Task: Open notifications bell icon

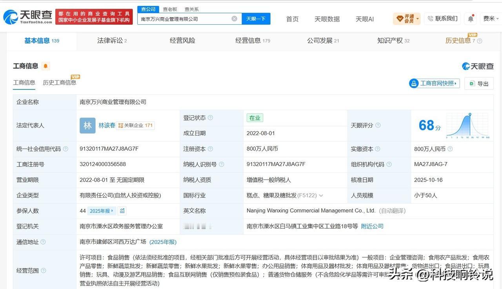Action: pos(470,18)
